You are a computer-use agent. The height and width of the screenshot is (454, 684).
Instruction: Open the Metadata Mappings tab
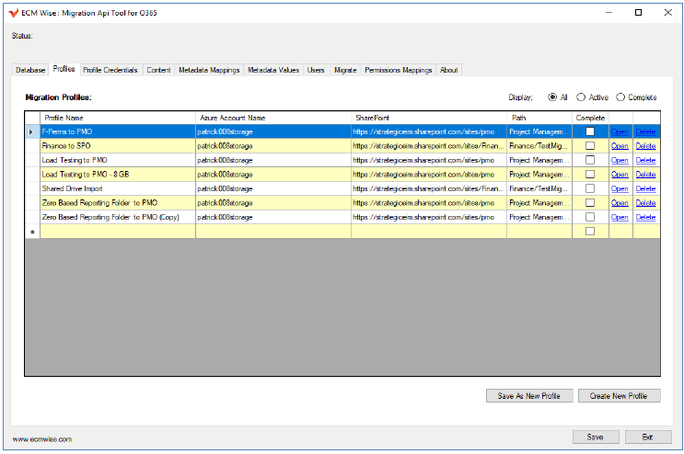click(209, 70)
